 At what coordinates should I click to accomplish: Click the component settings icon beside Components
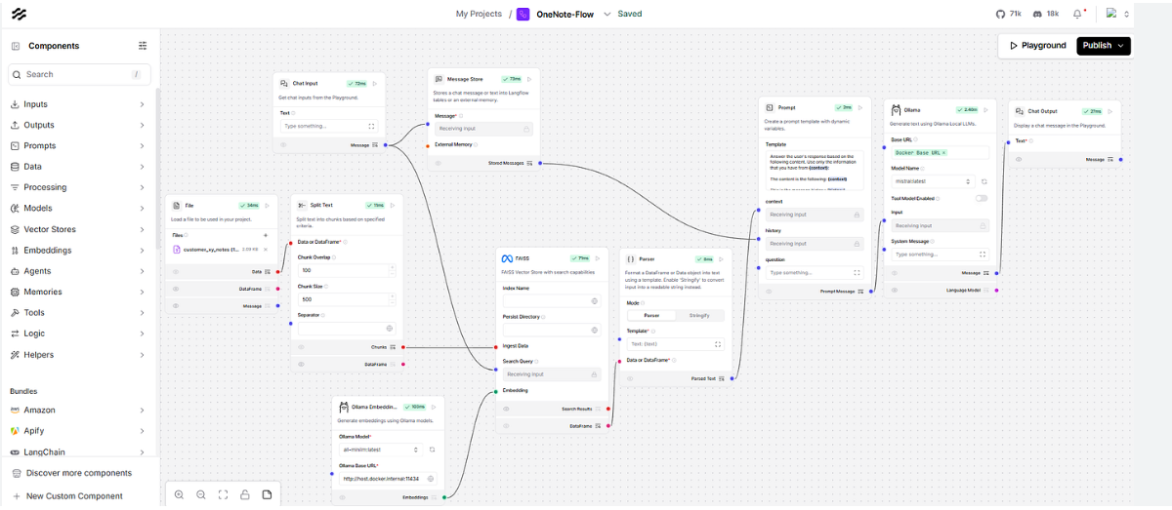(144, 46)
